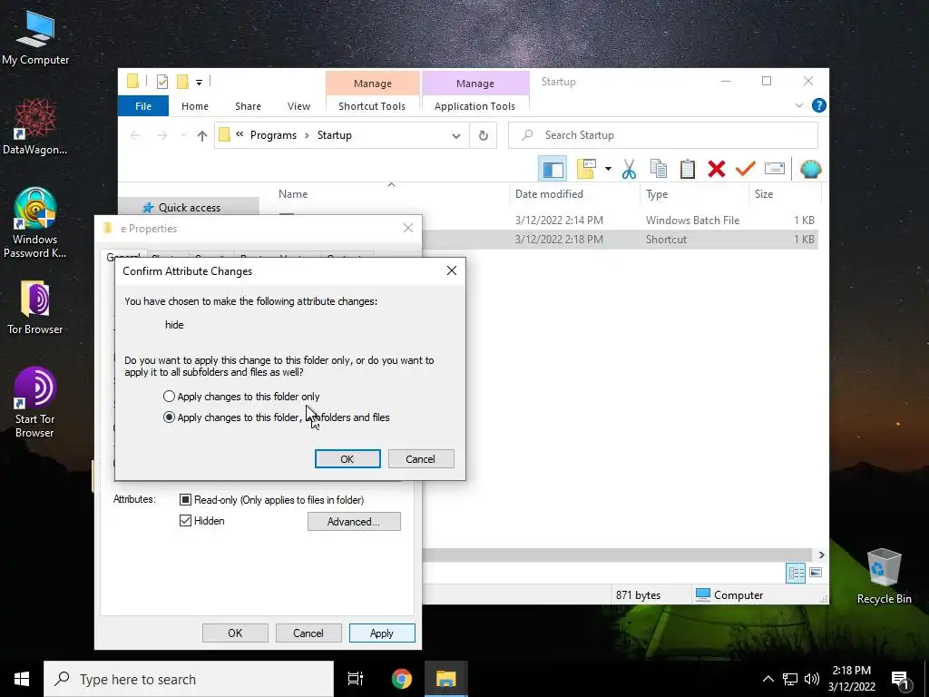The height and width of the screenshot is (697, 929).
Task: Click Cancel in Confirm Attribute Changes dialog
Action: pyautogui.click(x=421, y=458)
